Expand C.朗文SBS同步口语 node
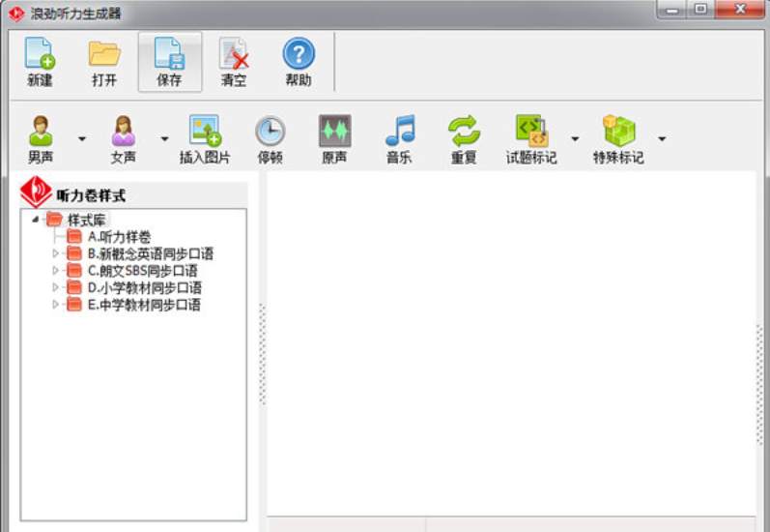The width and height of the screenshot is (770, 532). (x=55, y=271)
